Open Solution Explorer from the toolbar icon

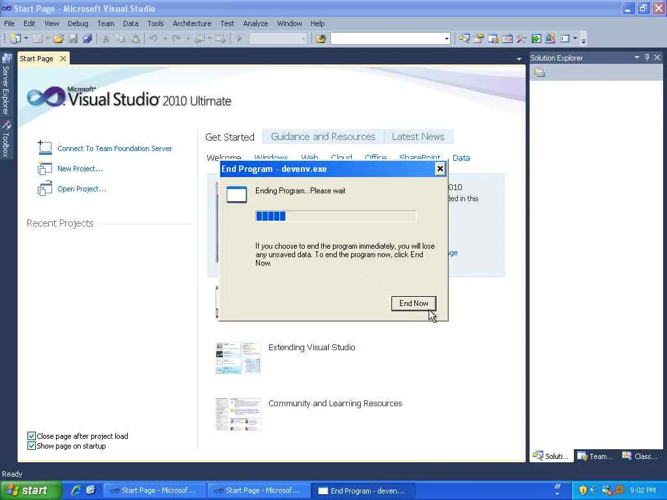464,38
